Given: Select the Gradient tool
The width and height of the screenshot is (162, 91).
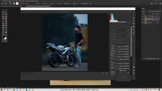Looking at the screenshot, I should pyautogui.click(x=3, y=25).
